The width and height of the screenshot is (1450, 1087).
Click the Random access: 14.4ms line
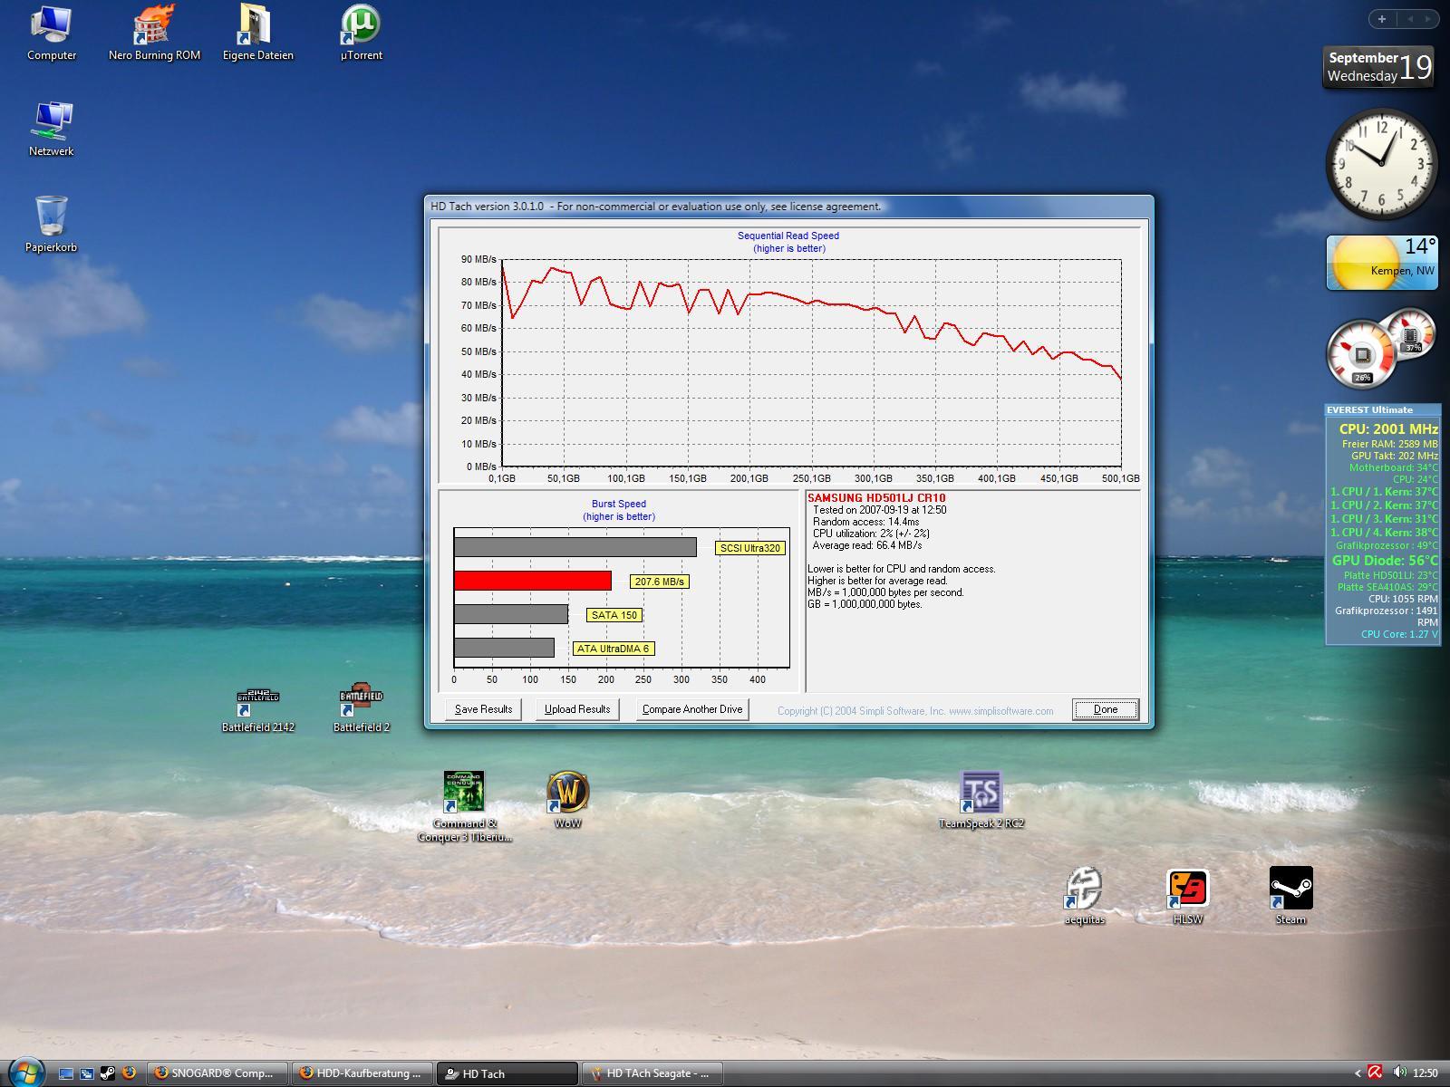(x=865, y=522)
